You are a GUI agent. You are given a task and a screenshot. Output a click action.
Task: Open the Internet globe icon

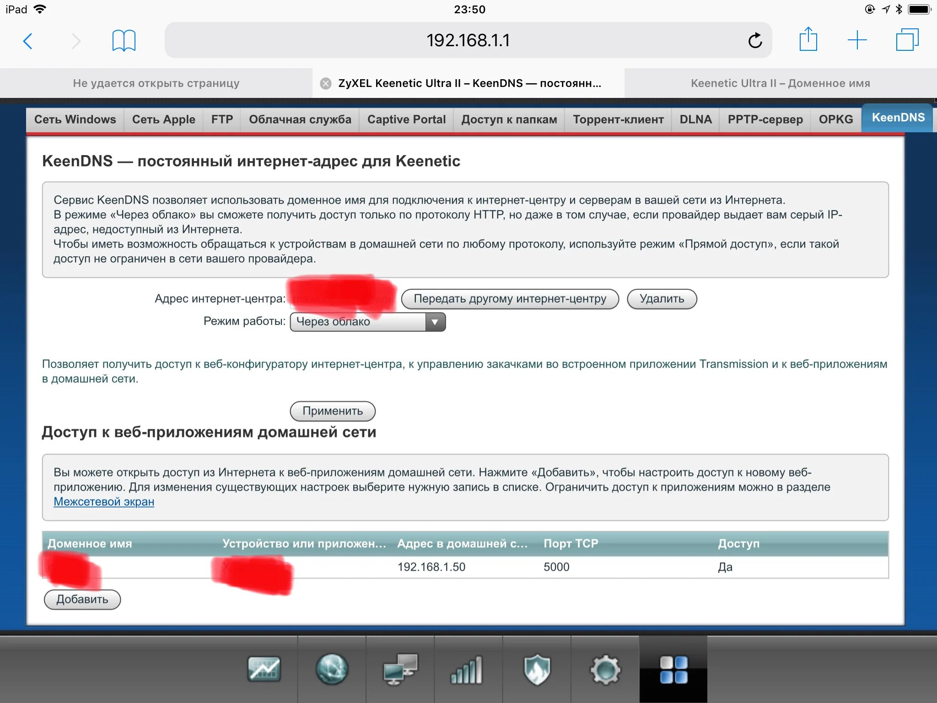332,670
